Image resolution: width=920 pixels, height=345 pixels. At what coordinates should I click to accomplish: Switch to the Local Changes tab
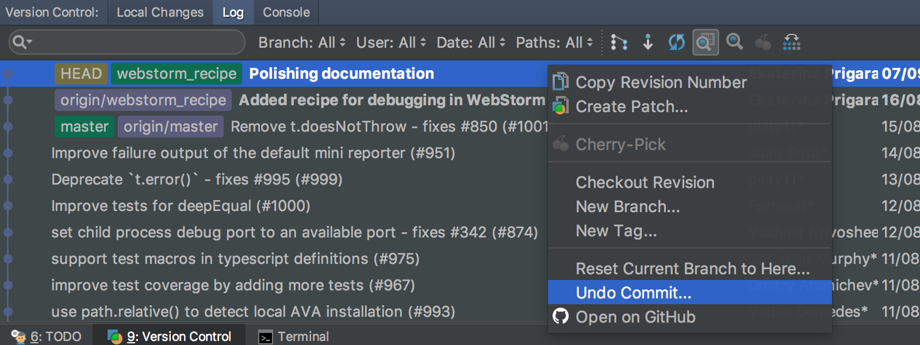pyautogui.click(x=160, y=12)
